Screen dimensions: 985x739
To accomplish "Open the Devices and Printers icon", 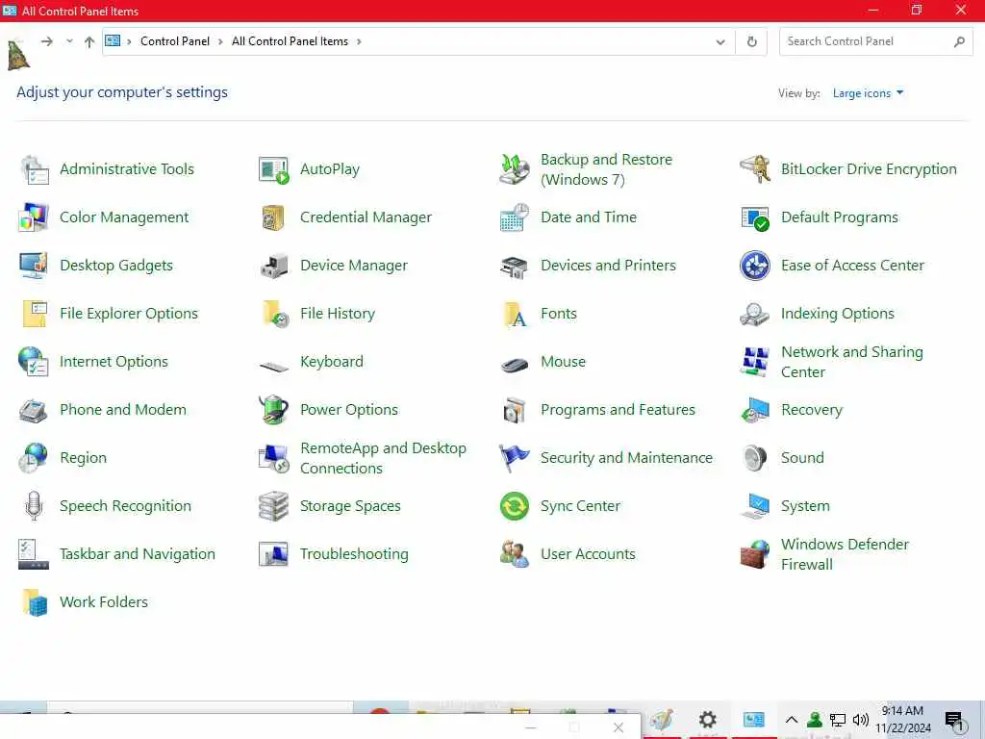I will click(x=515, y=266).
